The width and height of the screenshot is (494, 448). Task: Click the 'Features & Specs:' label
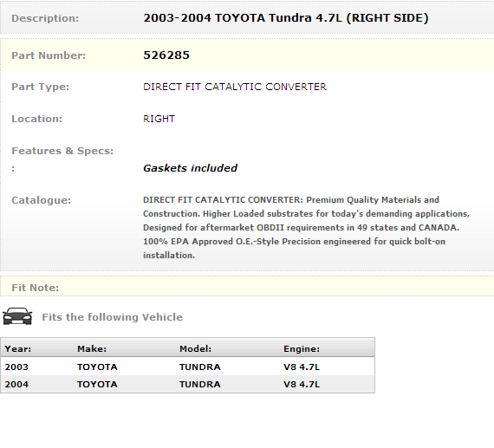(x=62, y=151)
